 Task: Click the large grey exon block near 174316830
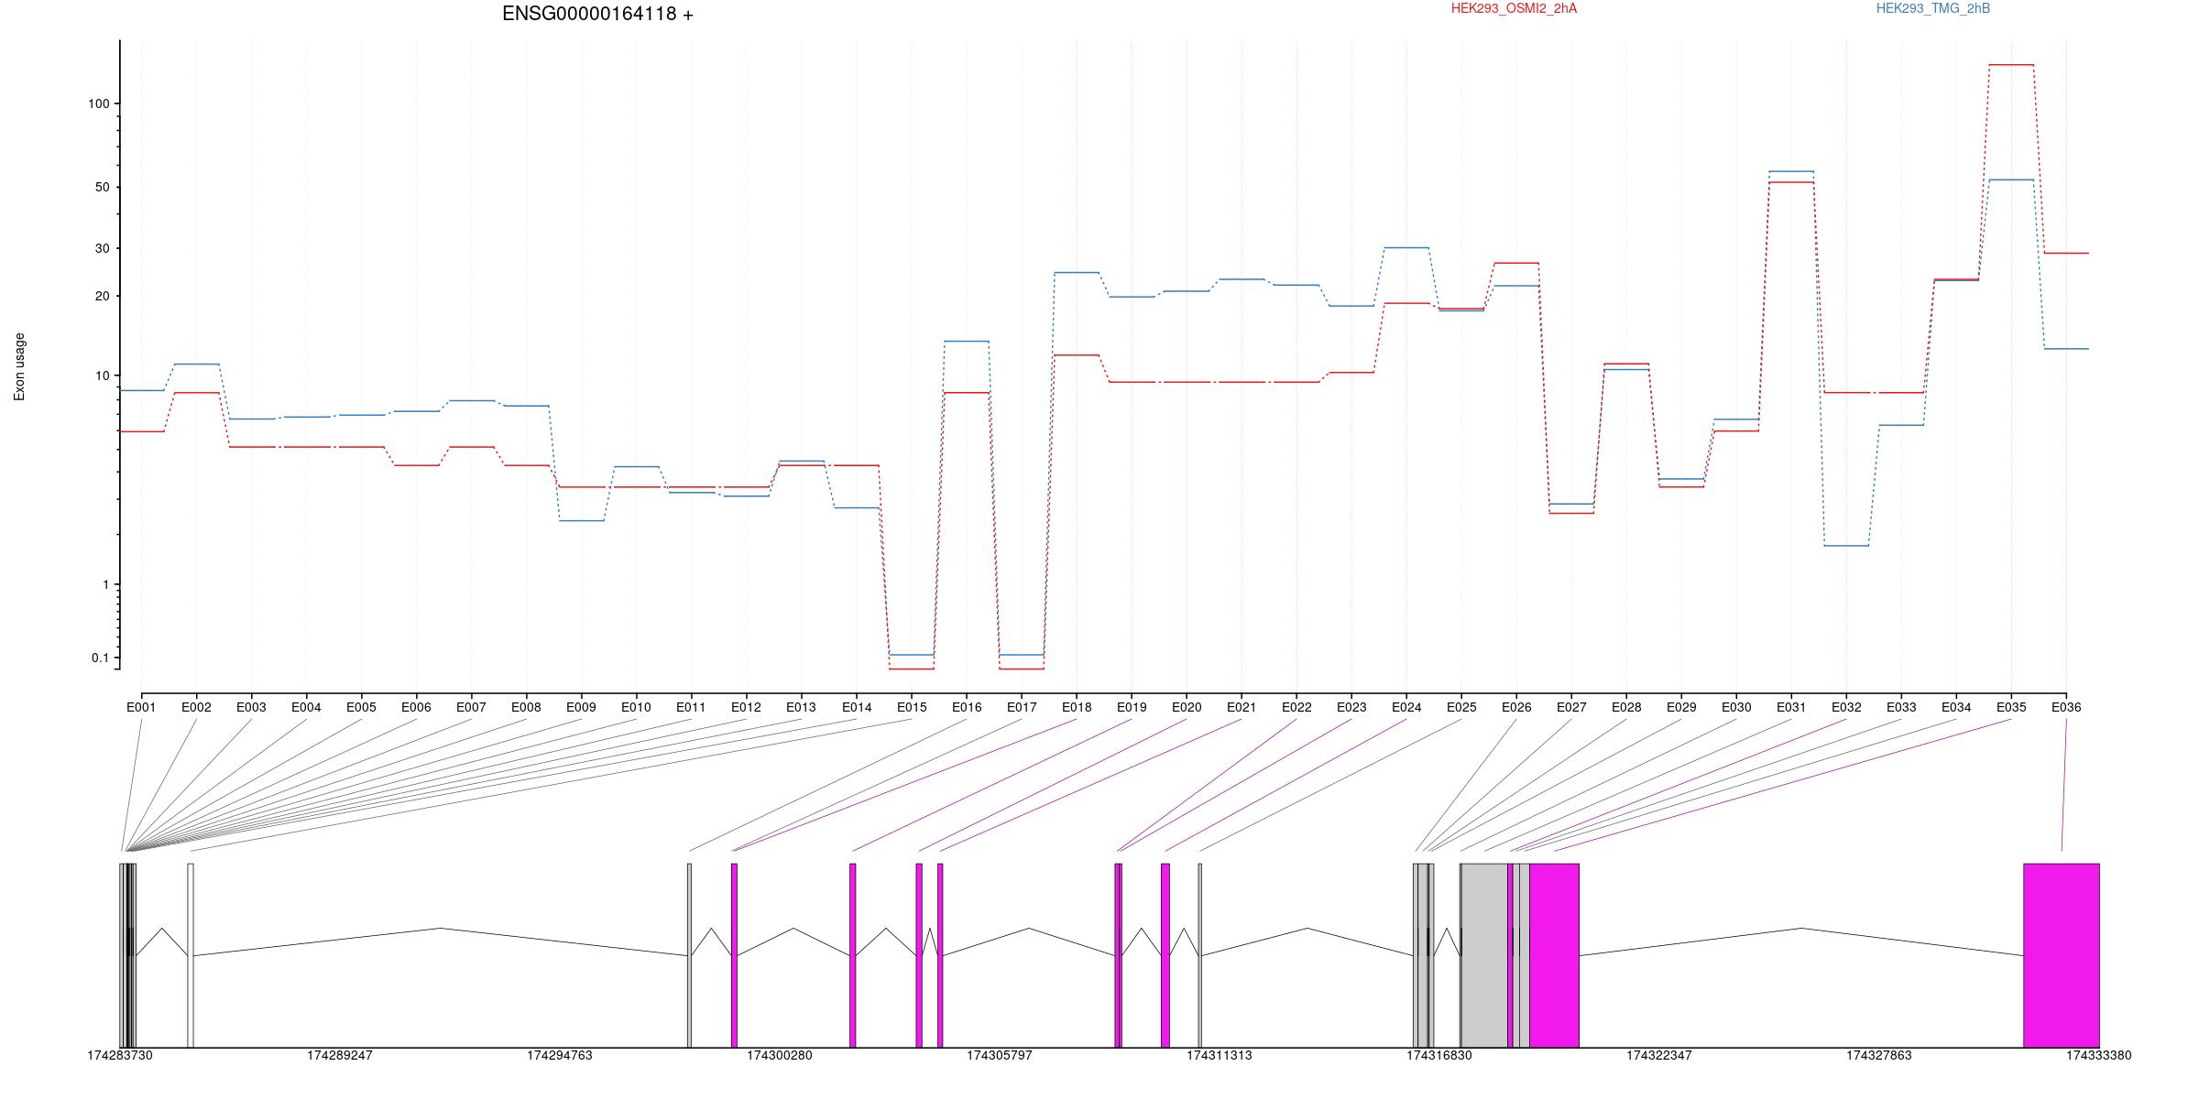[1484, 955]
